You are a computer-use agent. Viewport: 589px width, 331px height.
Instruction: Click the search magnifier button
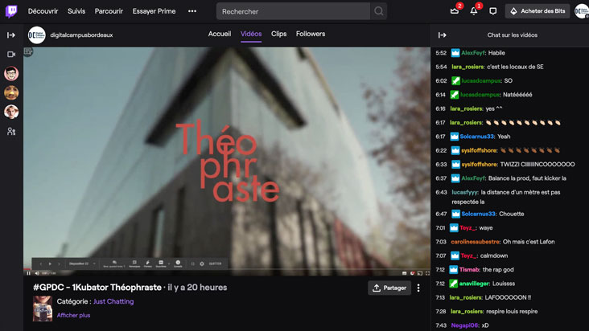[379, 11]
